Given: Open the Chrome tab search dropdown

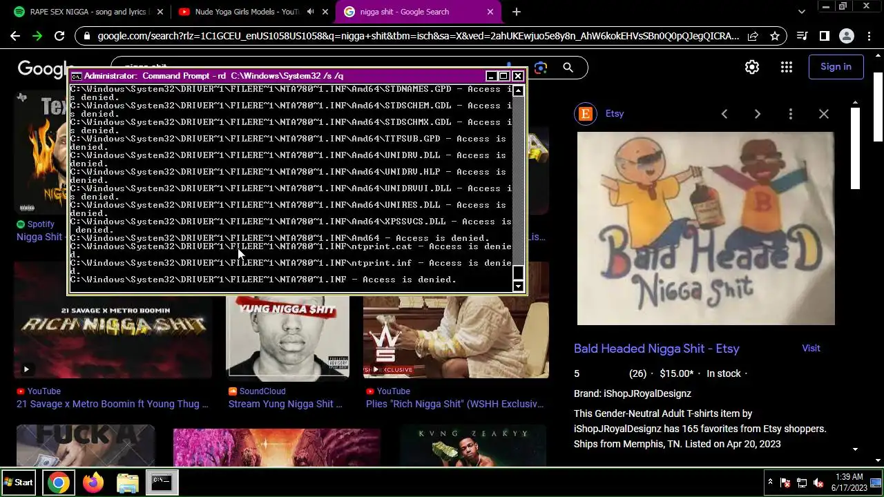Looking at the screenshot, I should pyautogui.click(x=802, y=12).
